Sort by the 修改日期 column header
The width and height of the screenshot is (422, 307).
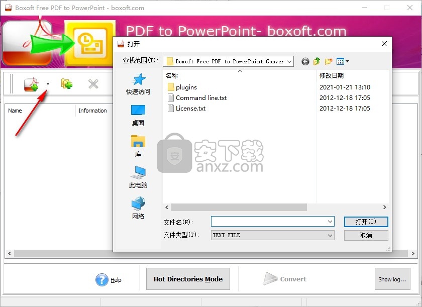pyautogui.click(x=332, y=75)
